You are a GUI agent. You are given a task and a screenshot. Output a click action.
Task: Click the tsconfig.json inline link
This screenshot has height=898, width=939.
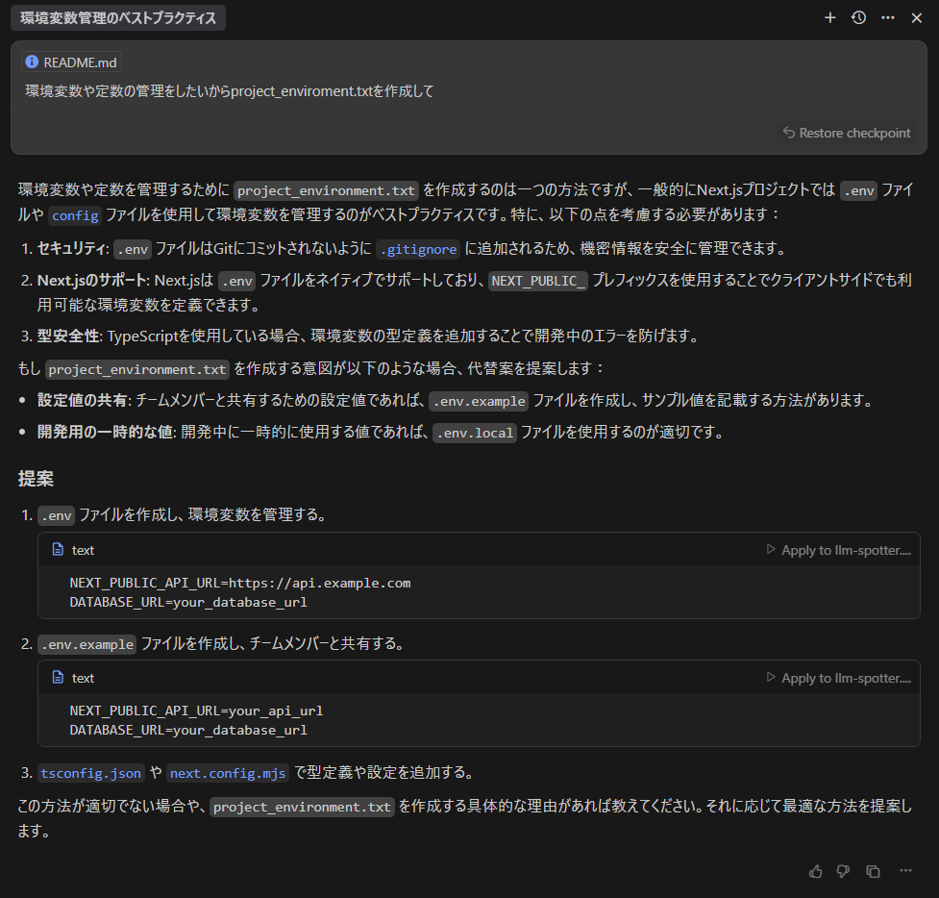coord(90,772)
